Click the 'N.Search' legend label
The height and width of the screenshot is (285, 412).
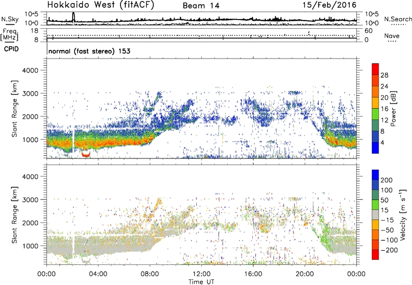pos(398,19)
